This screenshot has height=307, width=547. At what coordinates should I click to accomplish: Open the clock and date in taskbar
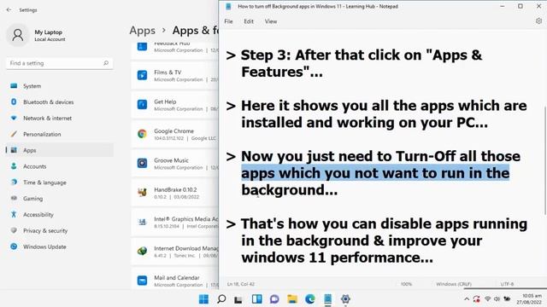[529, 299]
